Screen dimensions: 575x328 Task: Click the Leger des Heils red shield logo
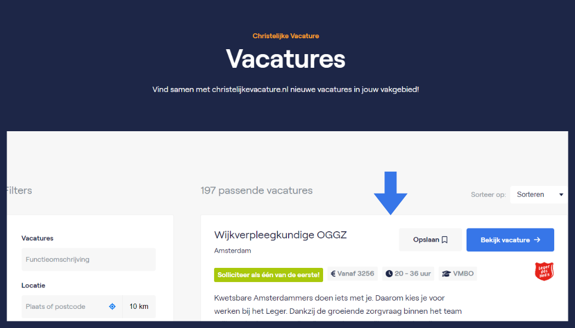coord(544,271)
